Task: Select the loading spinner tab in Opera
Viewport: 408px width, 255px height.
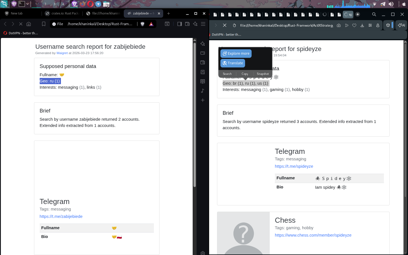Action: [325, 14]
